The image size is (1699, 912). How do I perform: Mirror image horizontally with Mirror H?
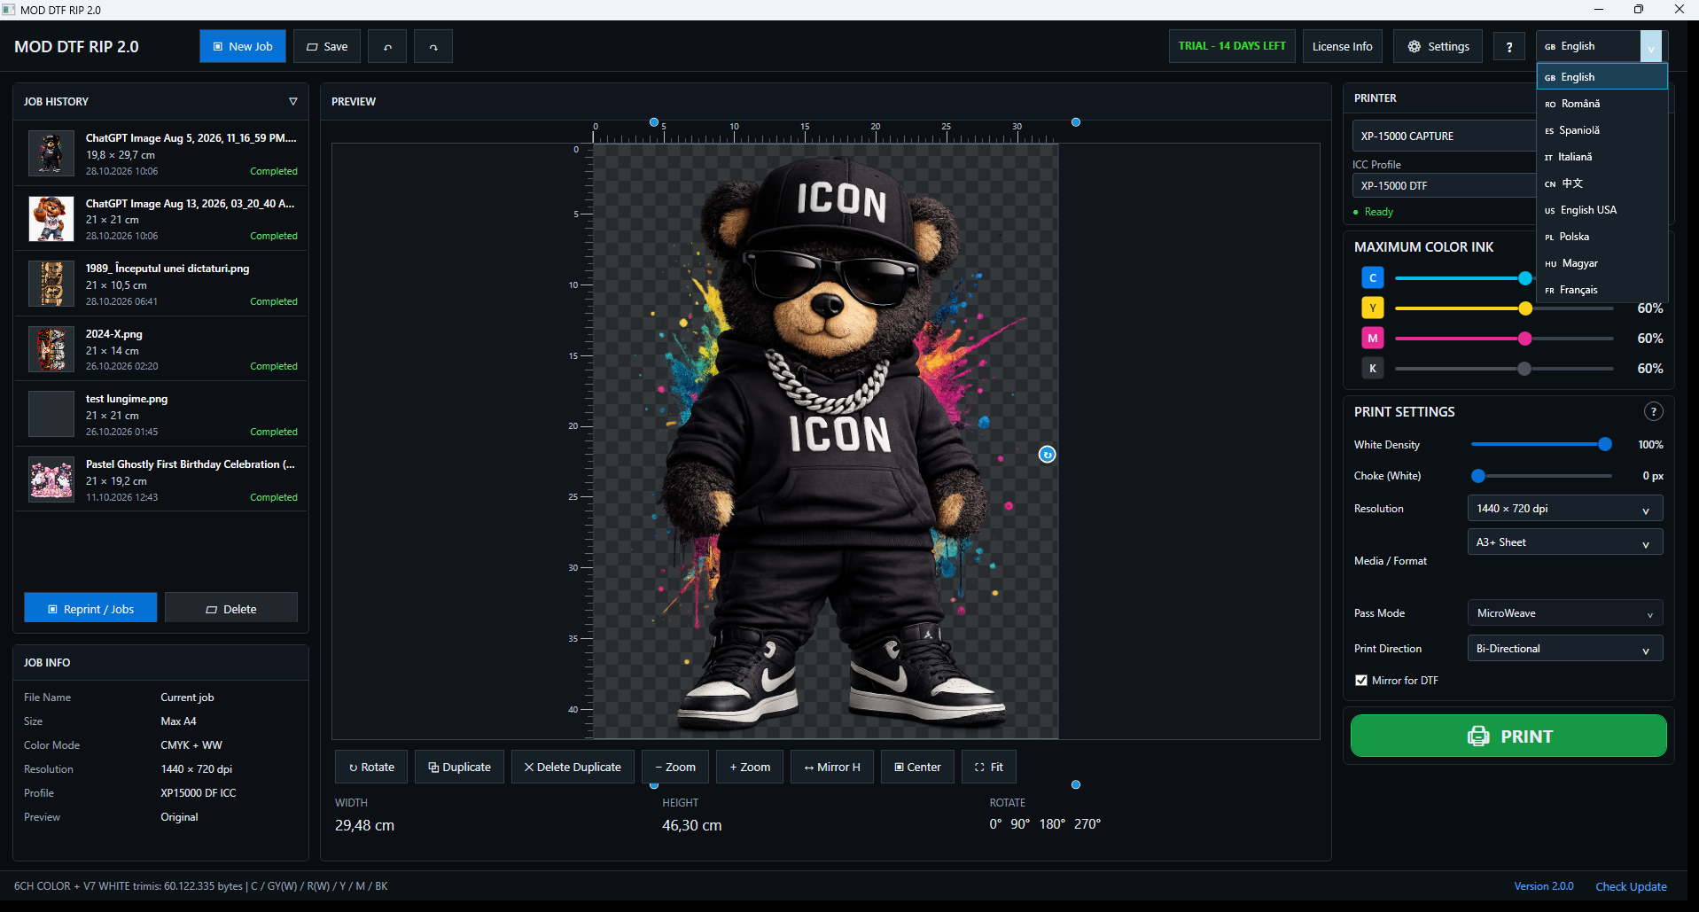coord(832,767)
